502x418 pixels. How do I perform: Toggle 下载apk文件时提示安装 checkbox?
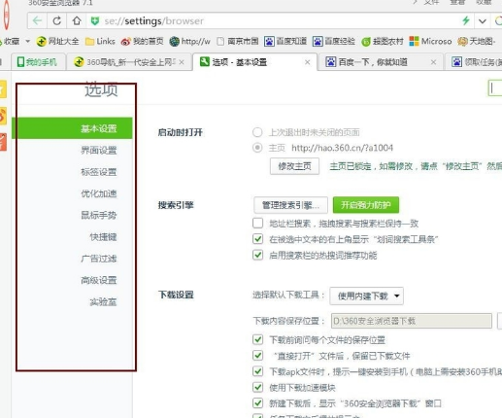(257, 371)
